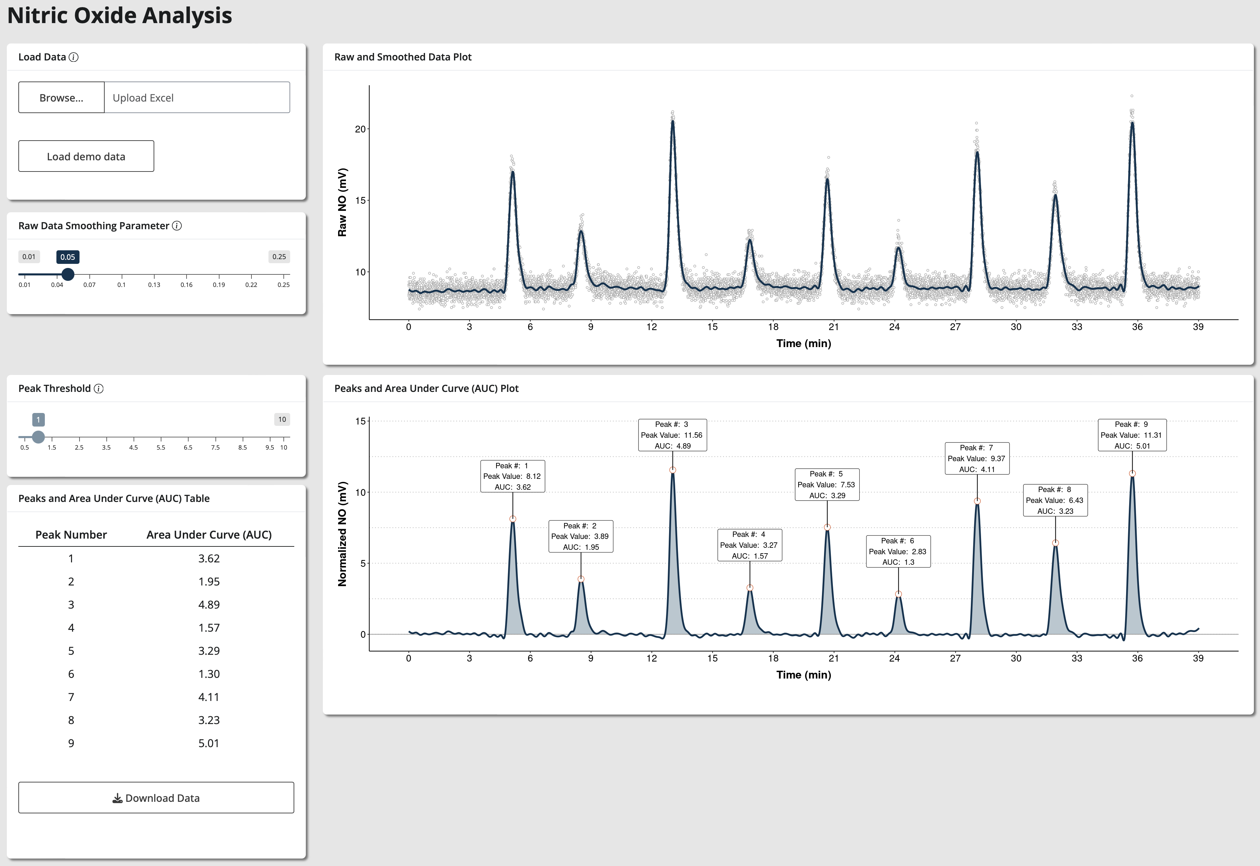
Task: Click the smoothing slider handle at 0.05
Action: [x=68, y=274]
